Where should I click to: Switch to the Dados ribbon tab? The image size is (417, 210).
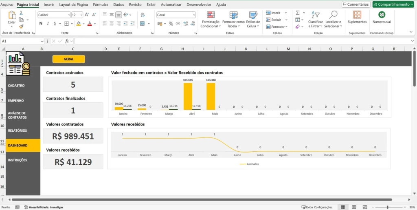tap(119, 4)
